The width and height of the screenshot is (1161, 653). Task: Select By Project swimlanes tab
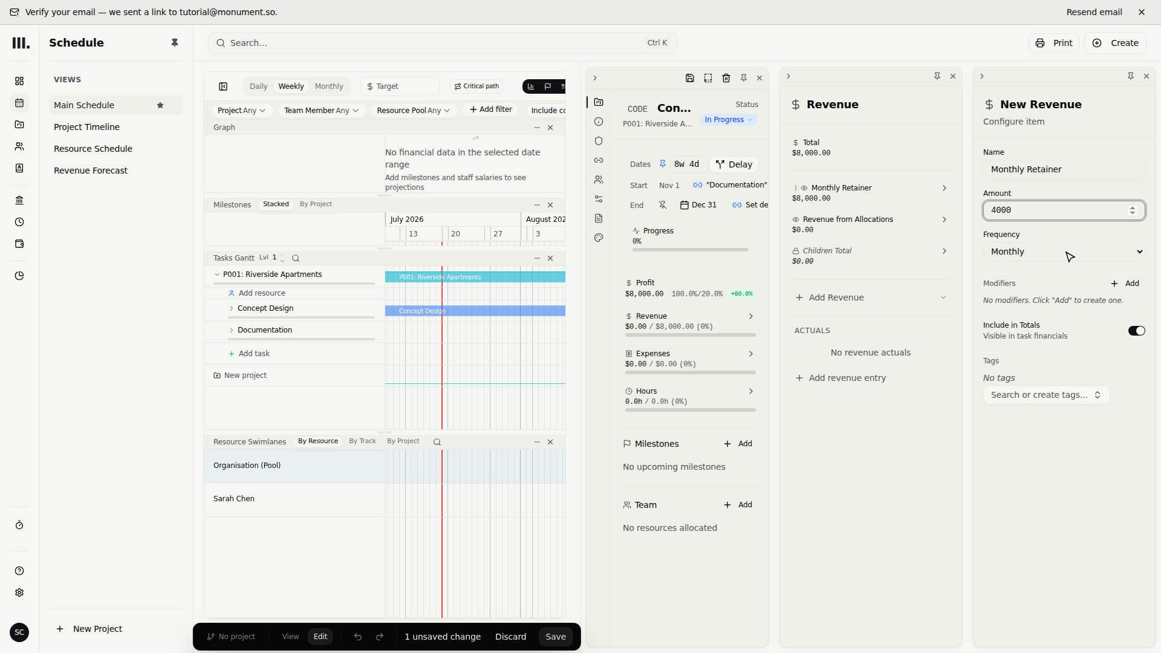pyautogui.click(x=403, y=441)
